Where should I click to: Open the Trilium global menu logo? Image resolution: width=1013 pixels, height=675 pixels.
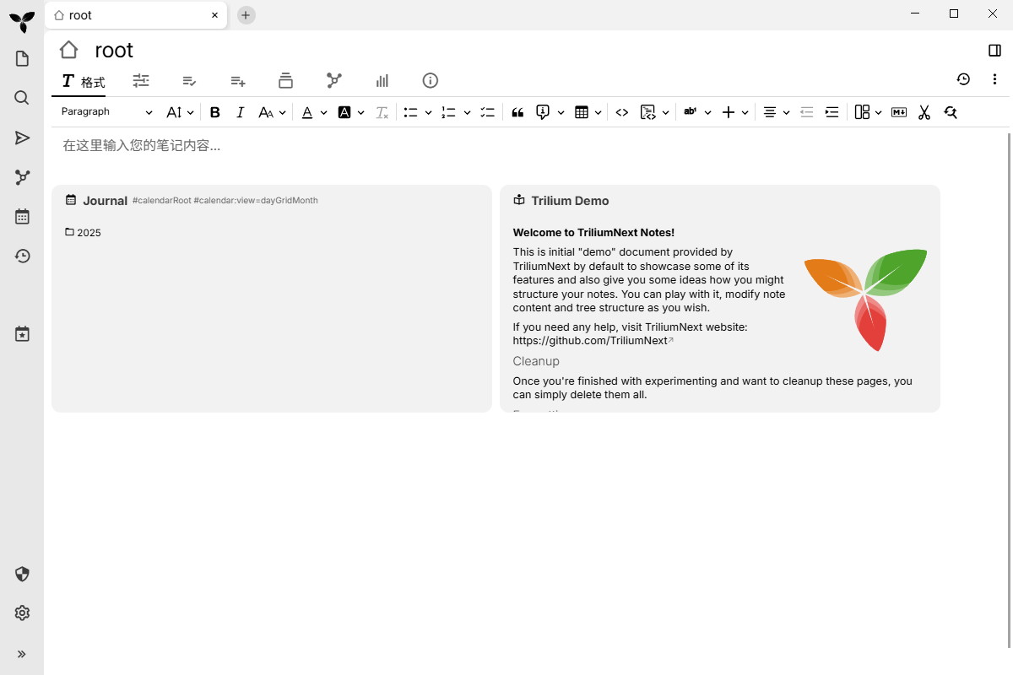click(22, 21)
